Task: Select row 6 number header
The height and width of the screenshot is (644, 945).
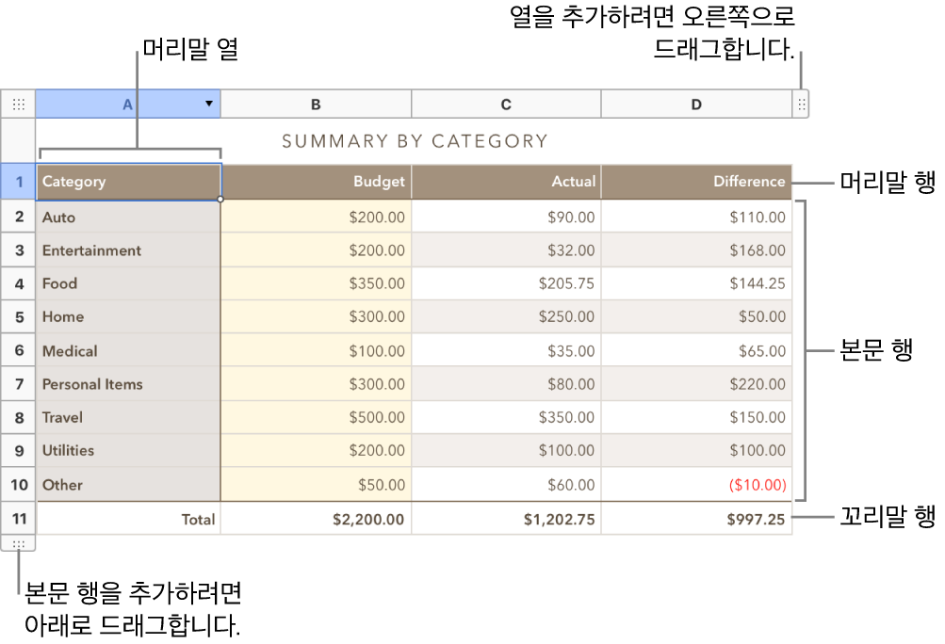Action: point(19,350)
